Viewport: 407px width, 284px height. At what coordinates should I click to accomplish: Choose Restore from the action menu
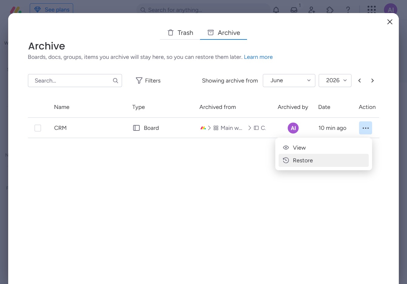click(324, 161)
